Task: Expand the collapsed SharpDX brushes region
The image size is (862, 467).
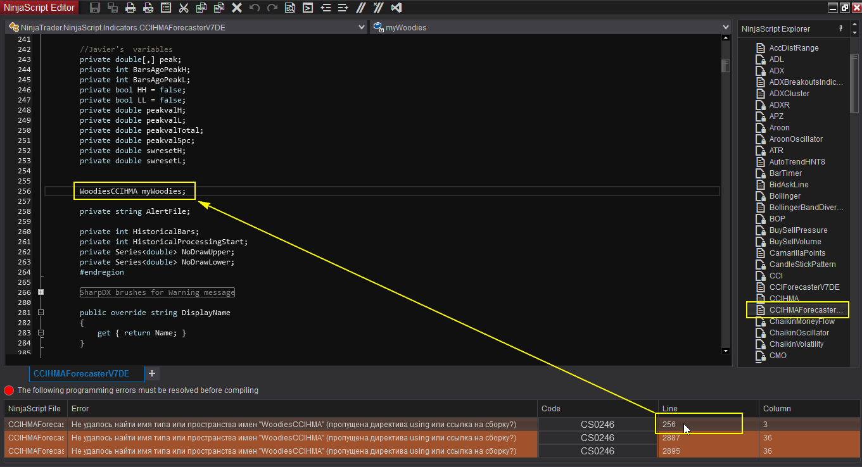Action: (x=41, y=292)
